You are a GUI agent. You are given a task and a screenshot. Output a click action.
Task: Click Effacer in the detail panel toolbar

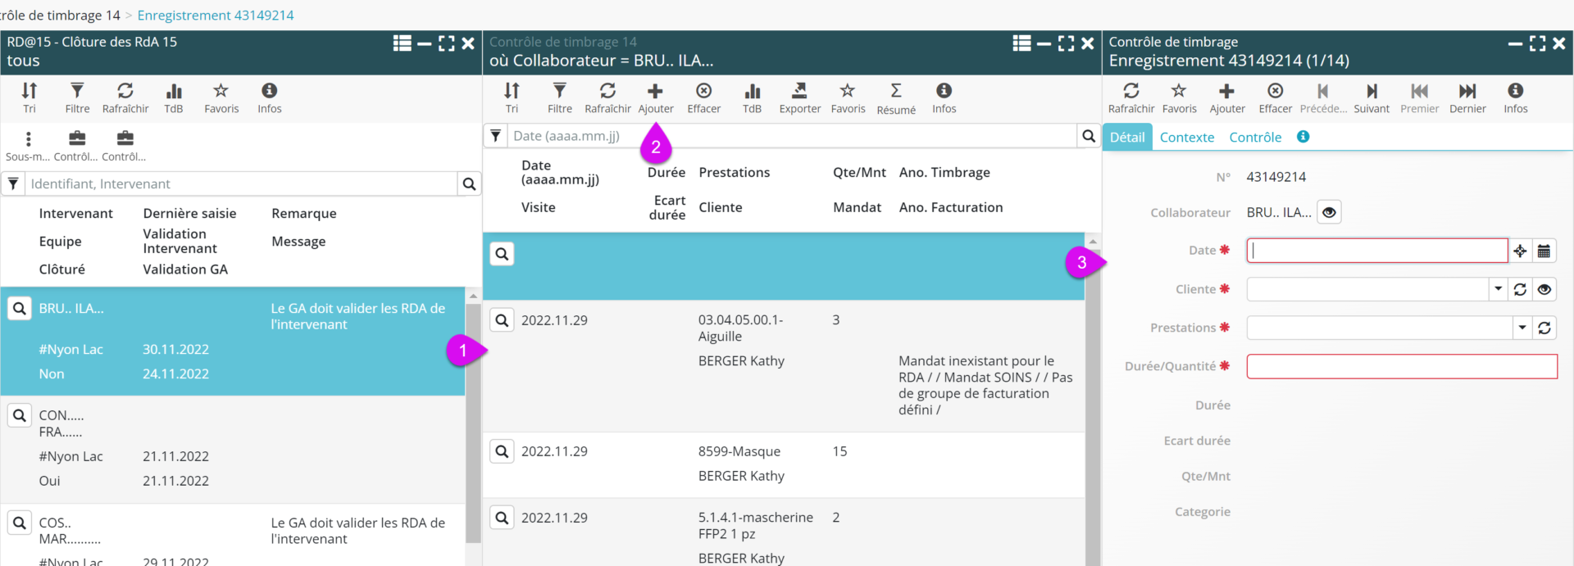pos(1275,97)
